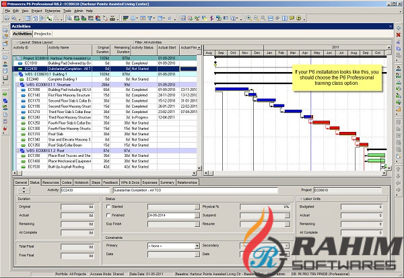Click the activity table horizontal scrollbar

tap(104, 173)
